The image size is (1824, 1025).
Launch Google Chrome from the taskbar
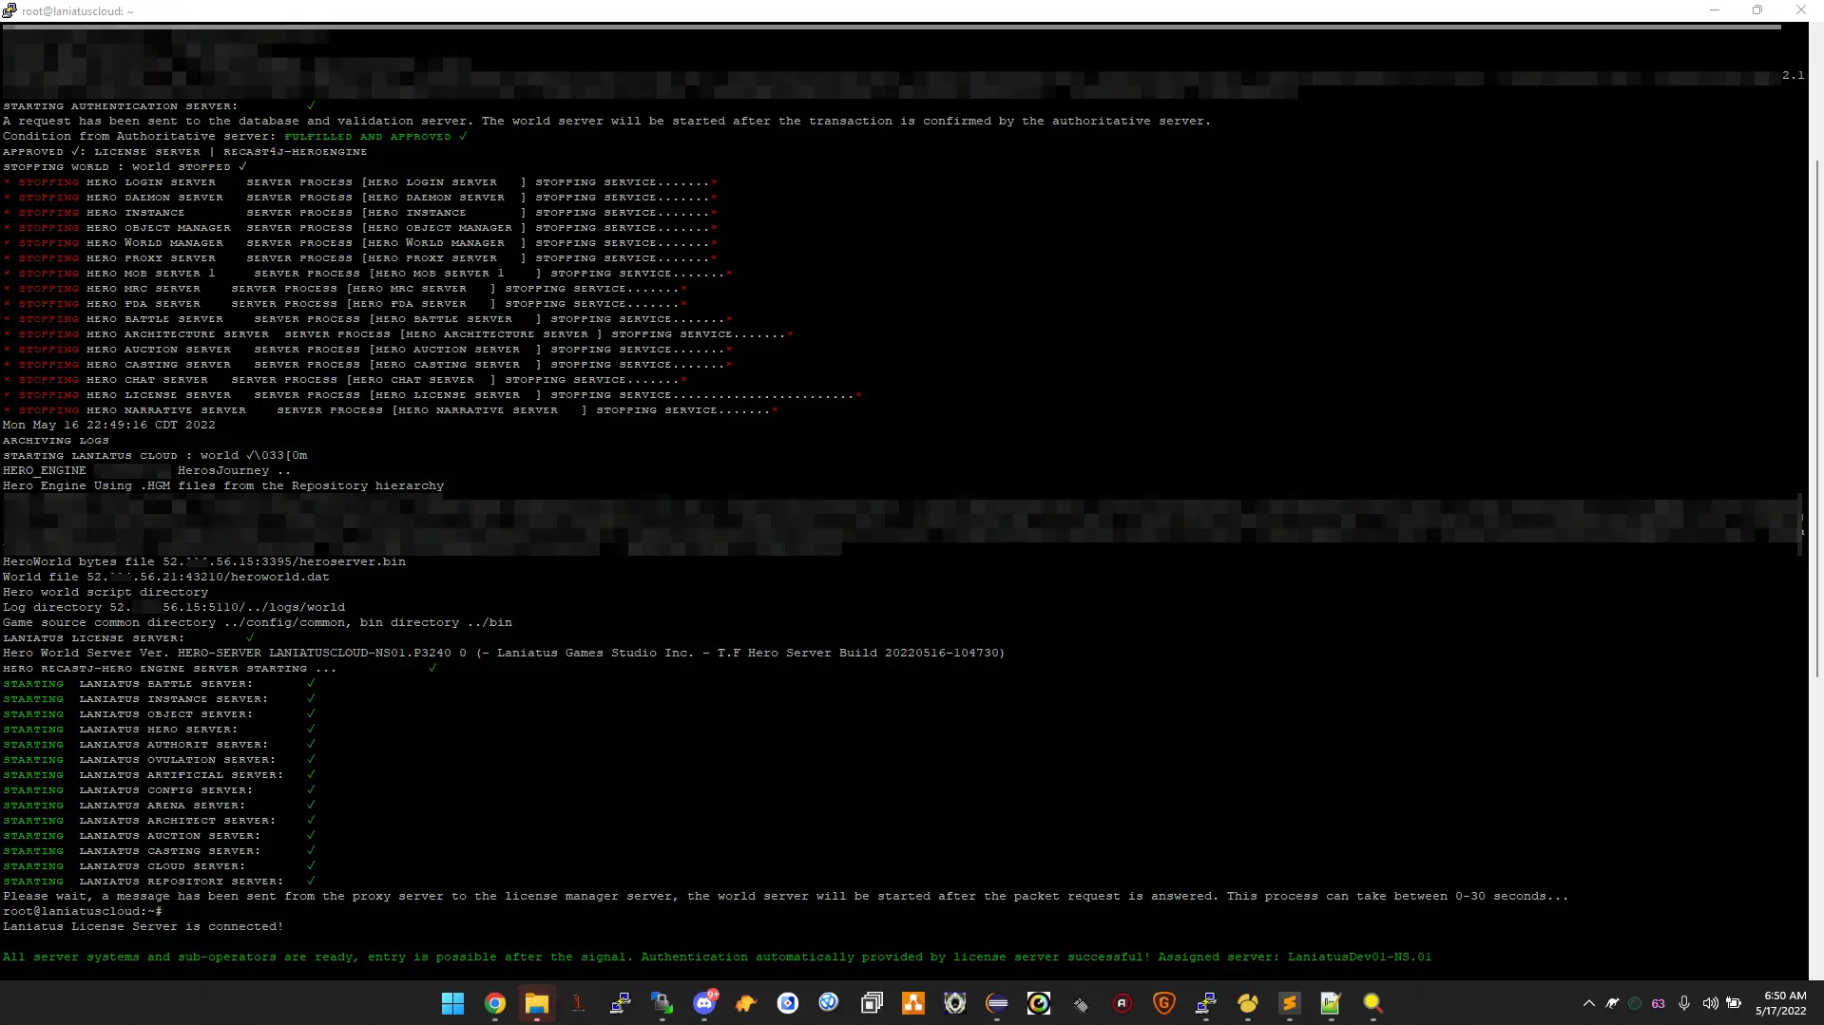[494, 1003]
